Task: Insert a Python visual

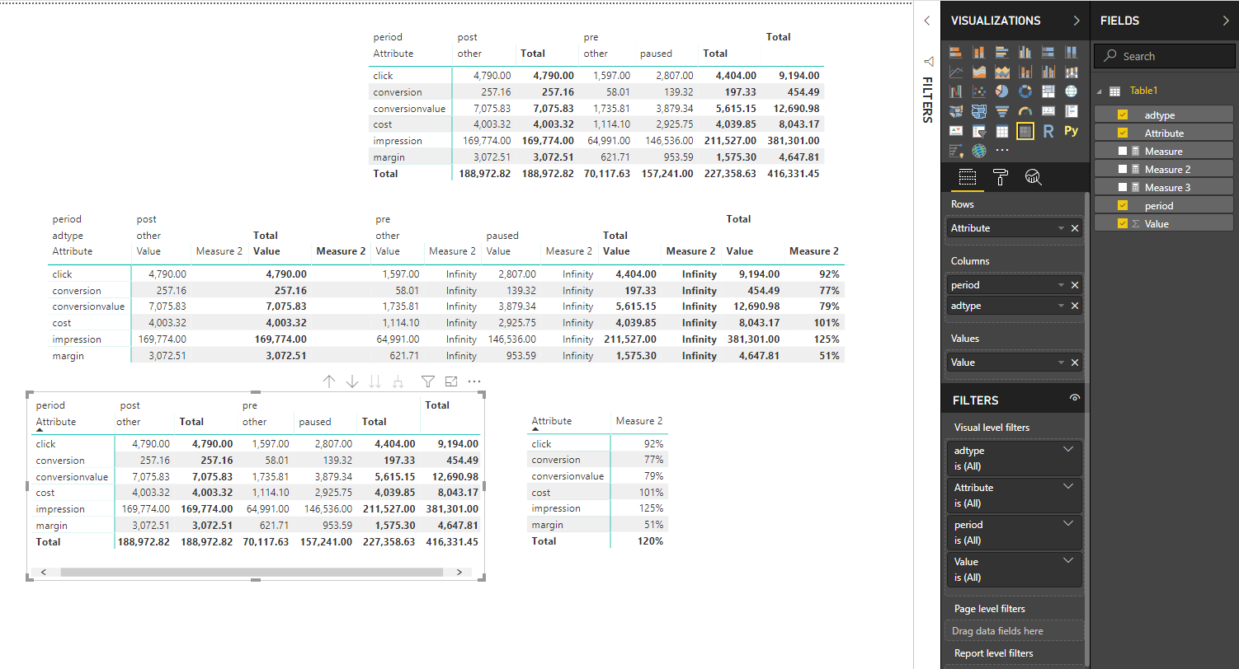Action: [x=1072, y=131]
